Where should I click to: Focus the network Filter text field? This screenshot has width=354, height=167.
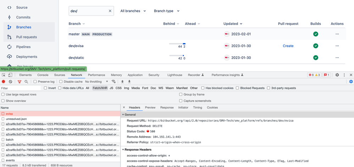click(21, 88)
